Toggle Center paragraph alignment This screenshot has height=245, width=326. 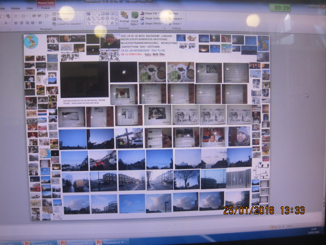[x=21, y=23]
